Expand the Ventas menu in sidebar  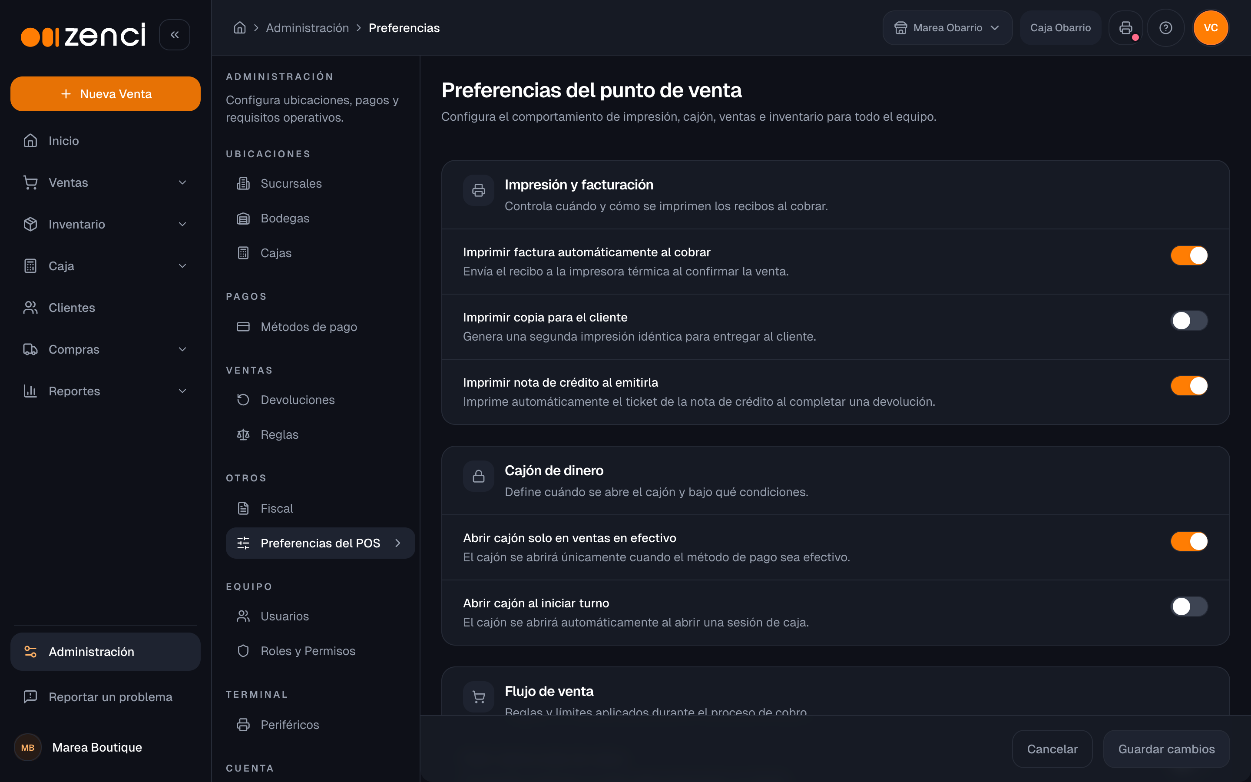(x=106, y=182)
